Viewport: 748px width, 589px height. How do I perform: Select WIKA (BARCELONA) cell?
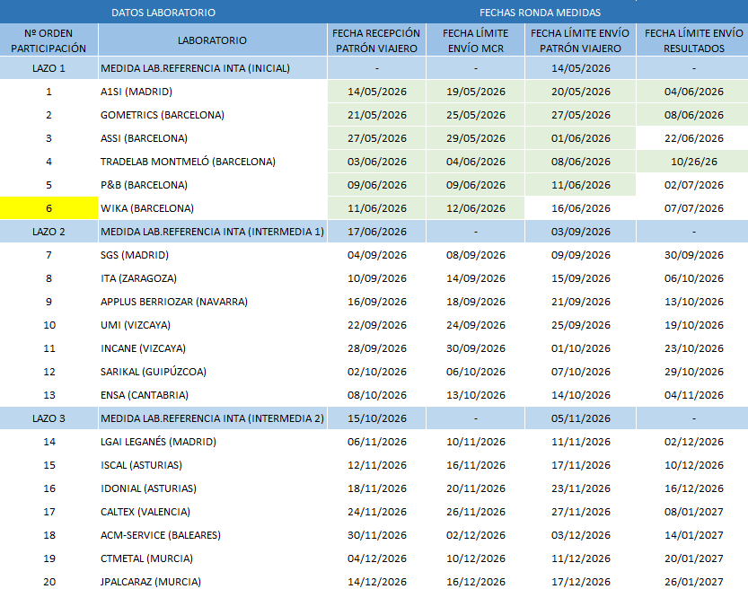pos(212,208)
